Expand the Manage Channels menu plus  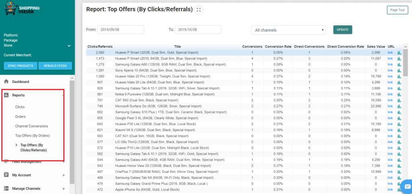click(63, 188)
